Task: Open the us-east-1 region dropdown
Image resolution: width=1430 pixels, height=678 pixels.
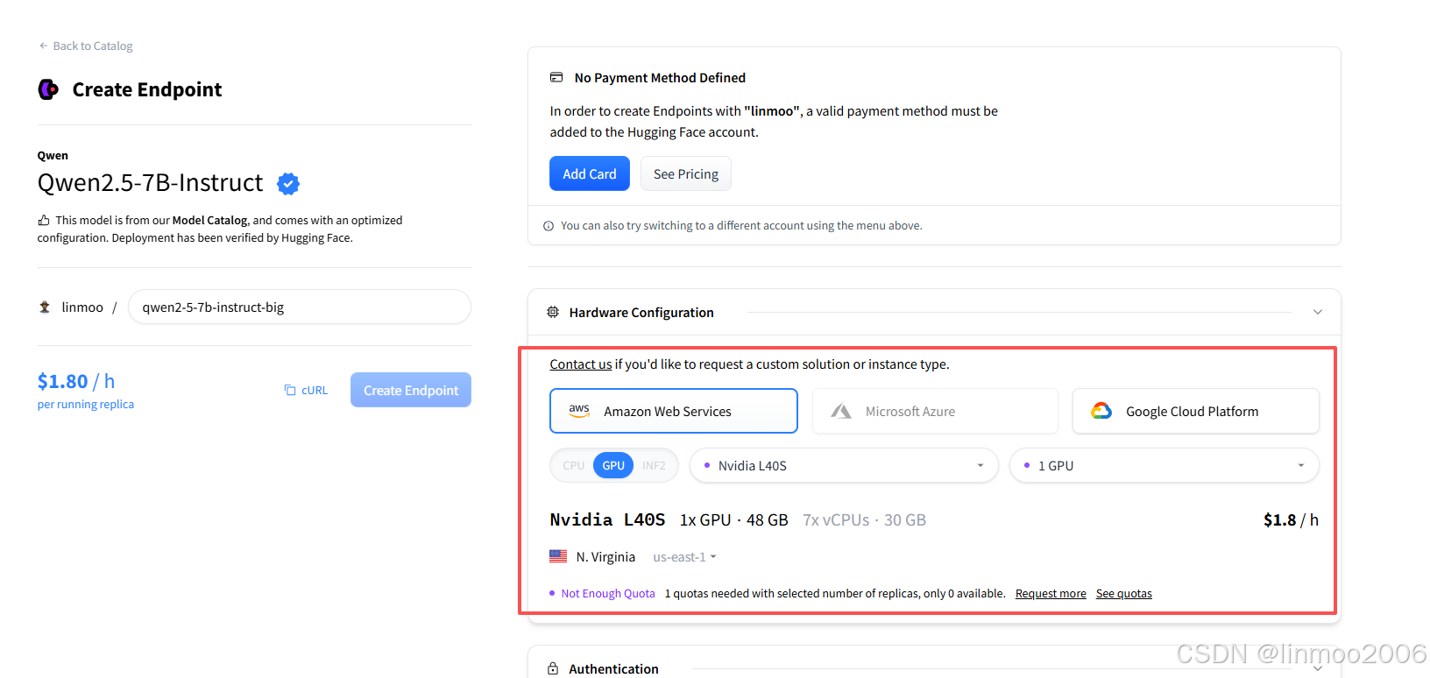Action: pyautogui.click(x=685, y=557)
